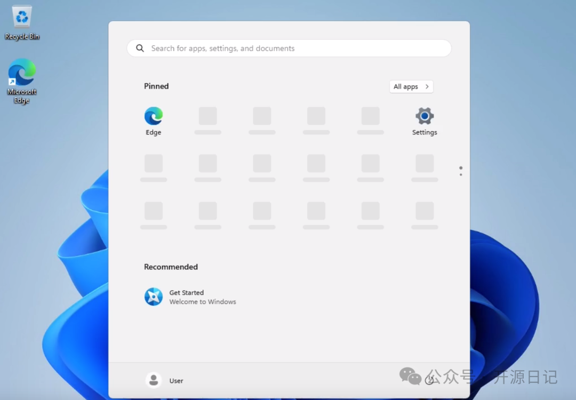Click the Get Started app icon
Image resolution: width=576 pixels, height=400 pixels.
[x=153, y=297]
